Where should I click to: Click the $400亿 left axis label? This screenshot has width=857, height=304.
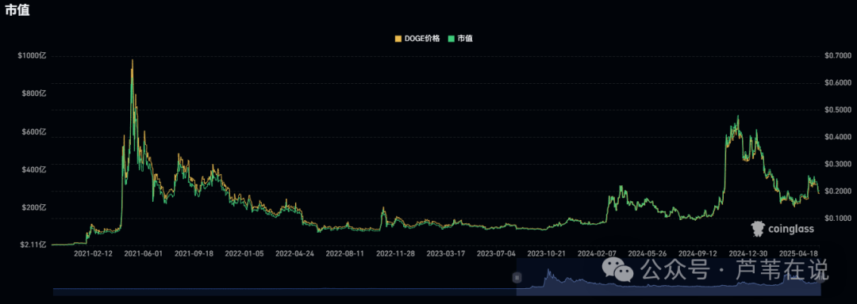34,169
